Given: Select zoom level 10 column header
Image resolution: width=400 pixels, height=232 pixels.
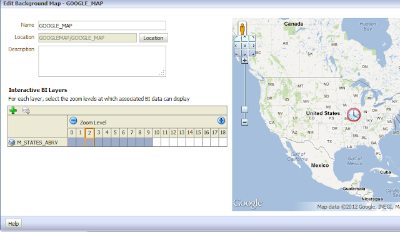Looking at the screenshot, I should point(157,133).
